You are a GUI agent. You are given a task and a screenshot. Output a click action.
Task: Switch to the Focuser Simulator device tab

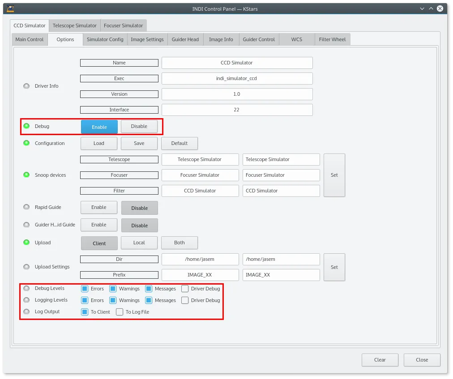click(x=124, y=26)
